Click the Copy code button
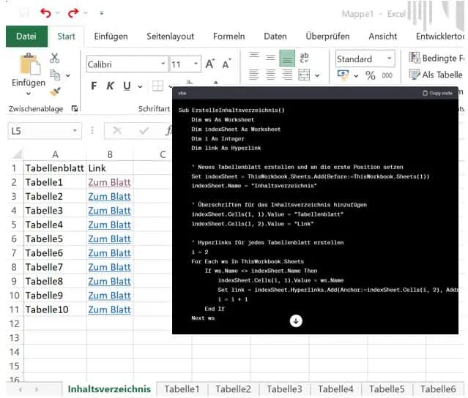Image resolution: width=468 pixels, height=398 pixels. (437, 93)
